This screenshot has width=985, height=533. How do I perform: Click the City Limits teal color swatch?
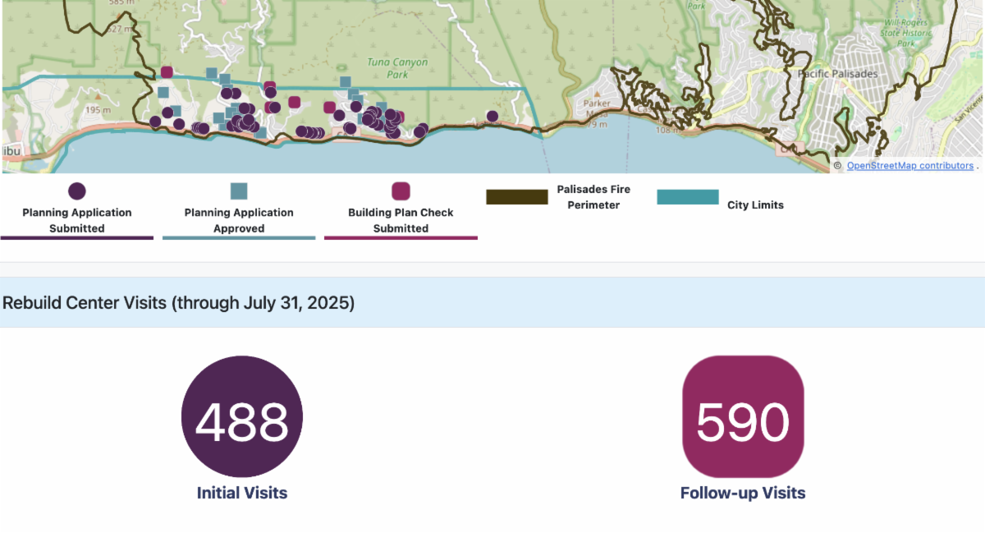688,197
